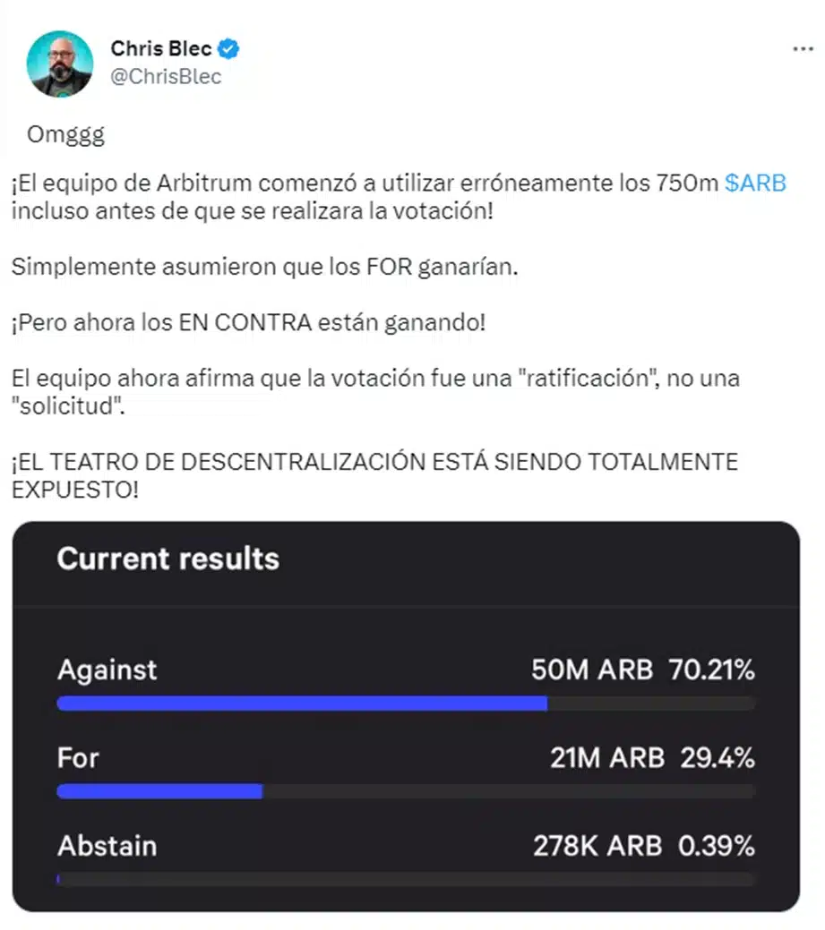The image size is (825, 930).
Task: Click the blue verified badge
Action: [x=231, y=48]
